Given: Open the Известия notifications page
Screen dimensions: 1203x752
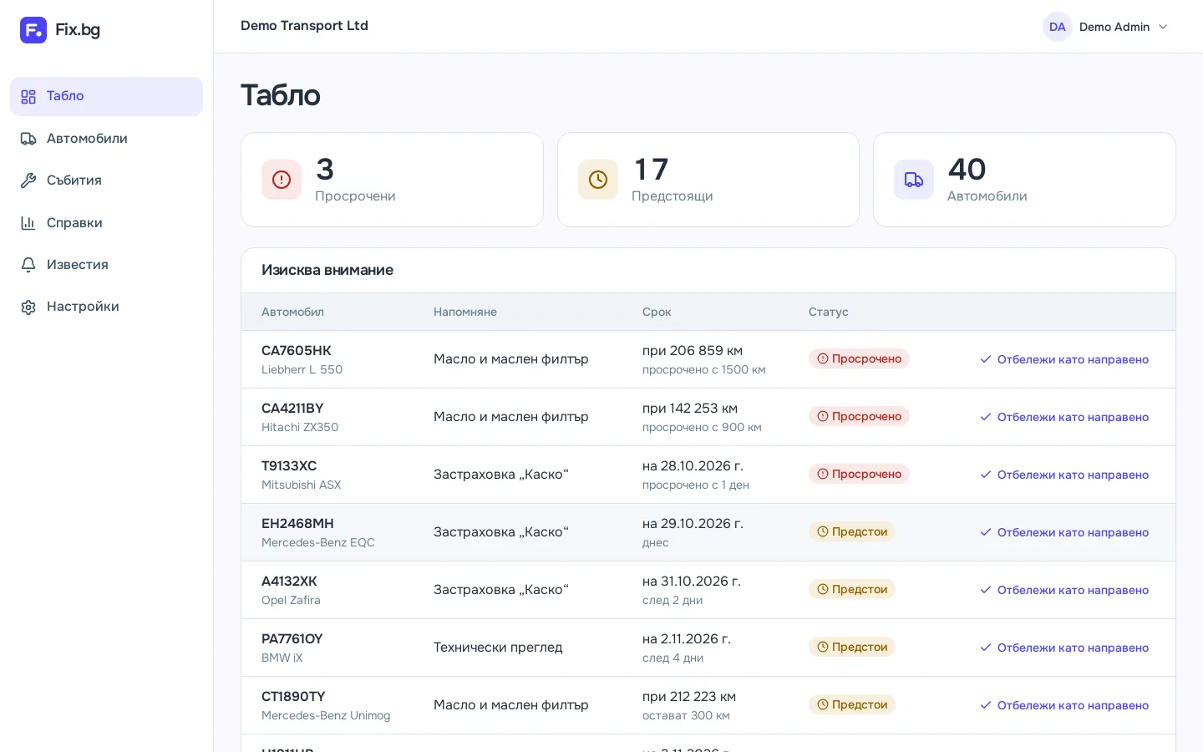Looking at the screenshot, I should (x=106, y=265).
